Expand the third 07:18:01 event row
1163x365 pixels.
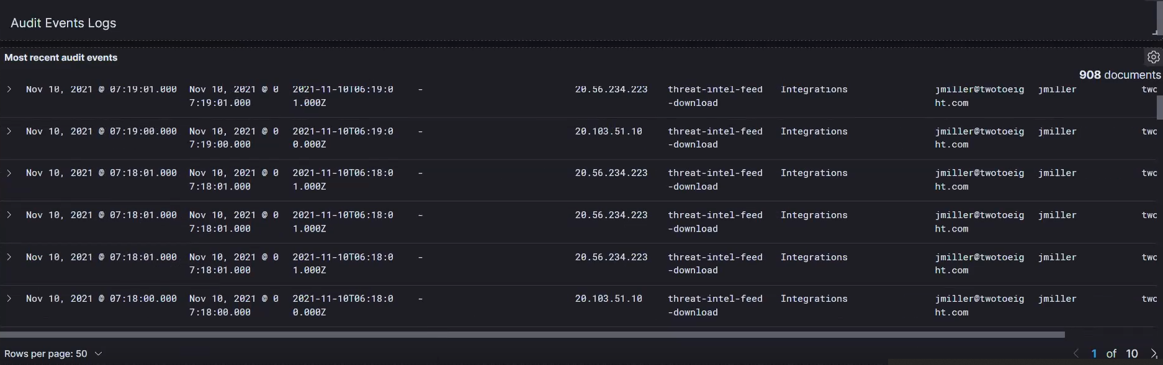(9, 257)
